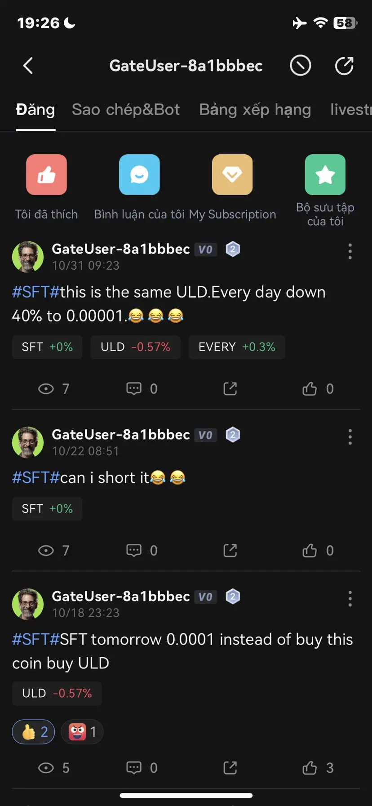This screenshot has width=372, height=806.
Task: Tap the user avatar on 10/18 post
Action: (x=28, y=604)
